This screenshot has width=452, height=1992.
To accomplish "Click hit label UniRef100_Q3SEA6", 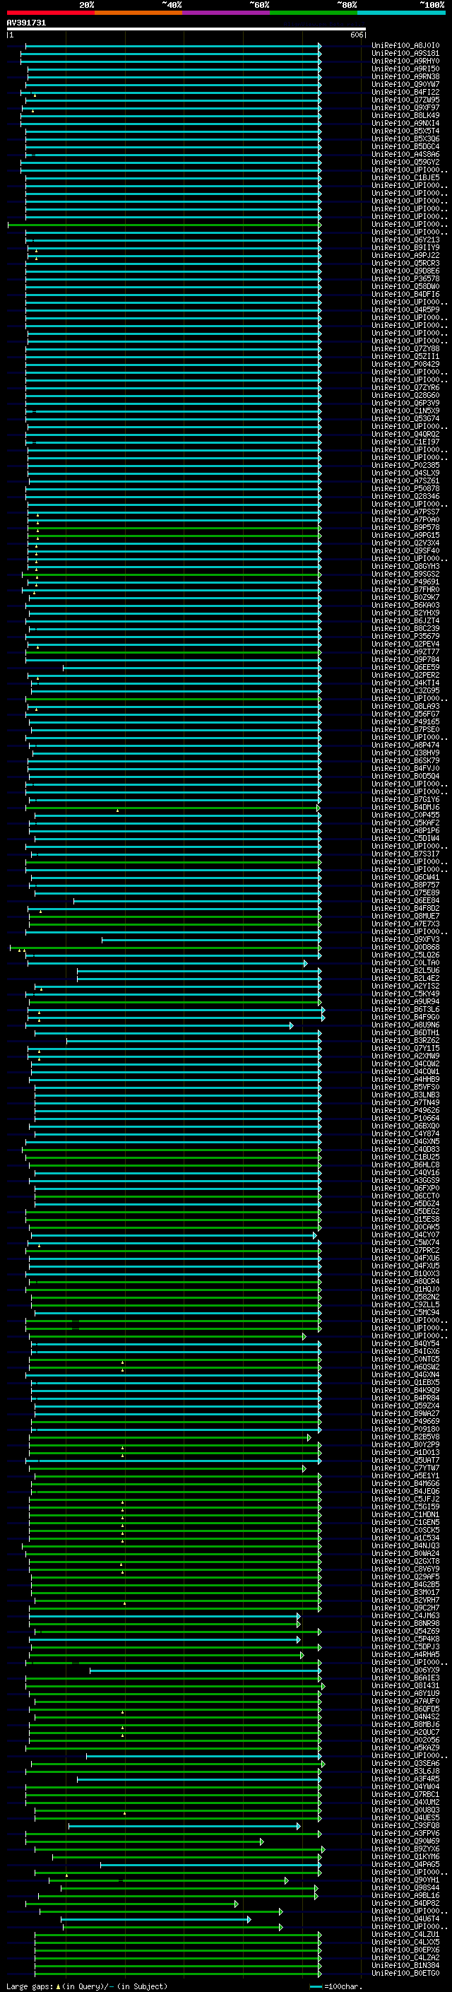I will (x=405, y=1763).
